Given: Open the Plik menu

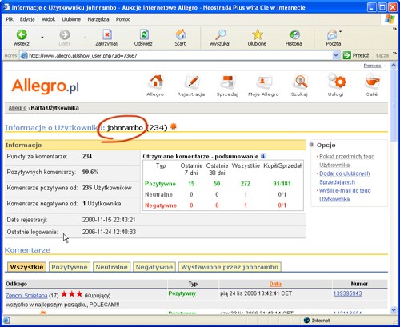Looking at the screenshot, I should [10, 19].
